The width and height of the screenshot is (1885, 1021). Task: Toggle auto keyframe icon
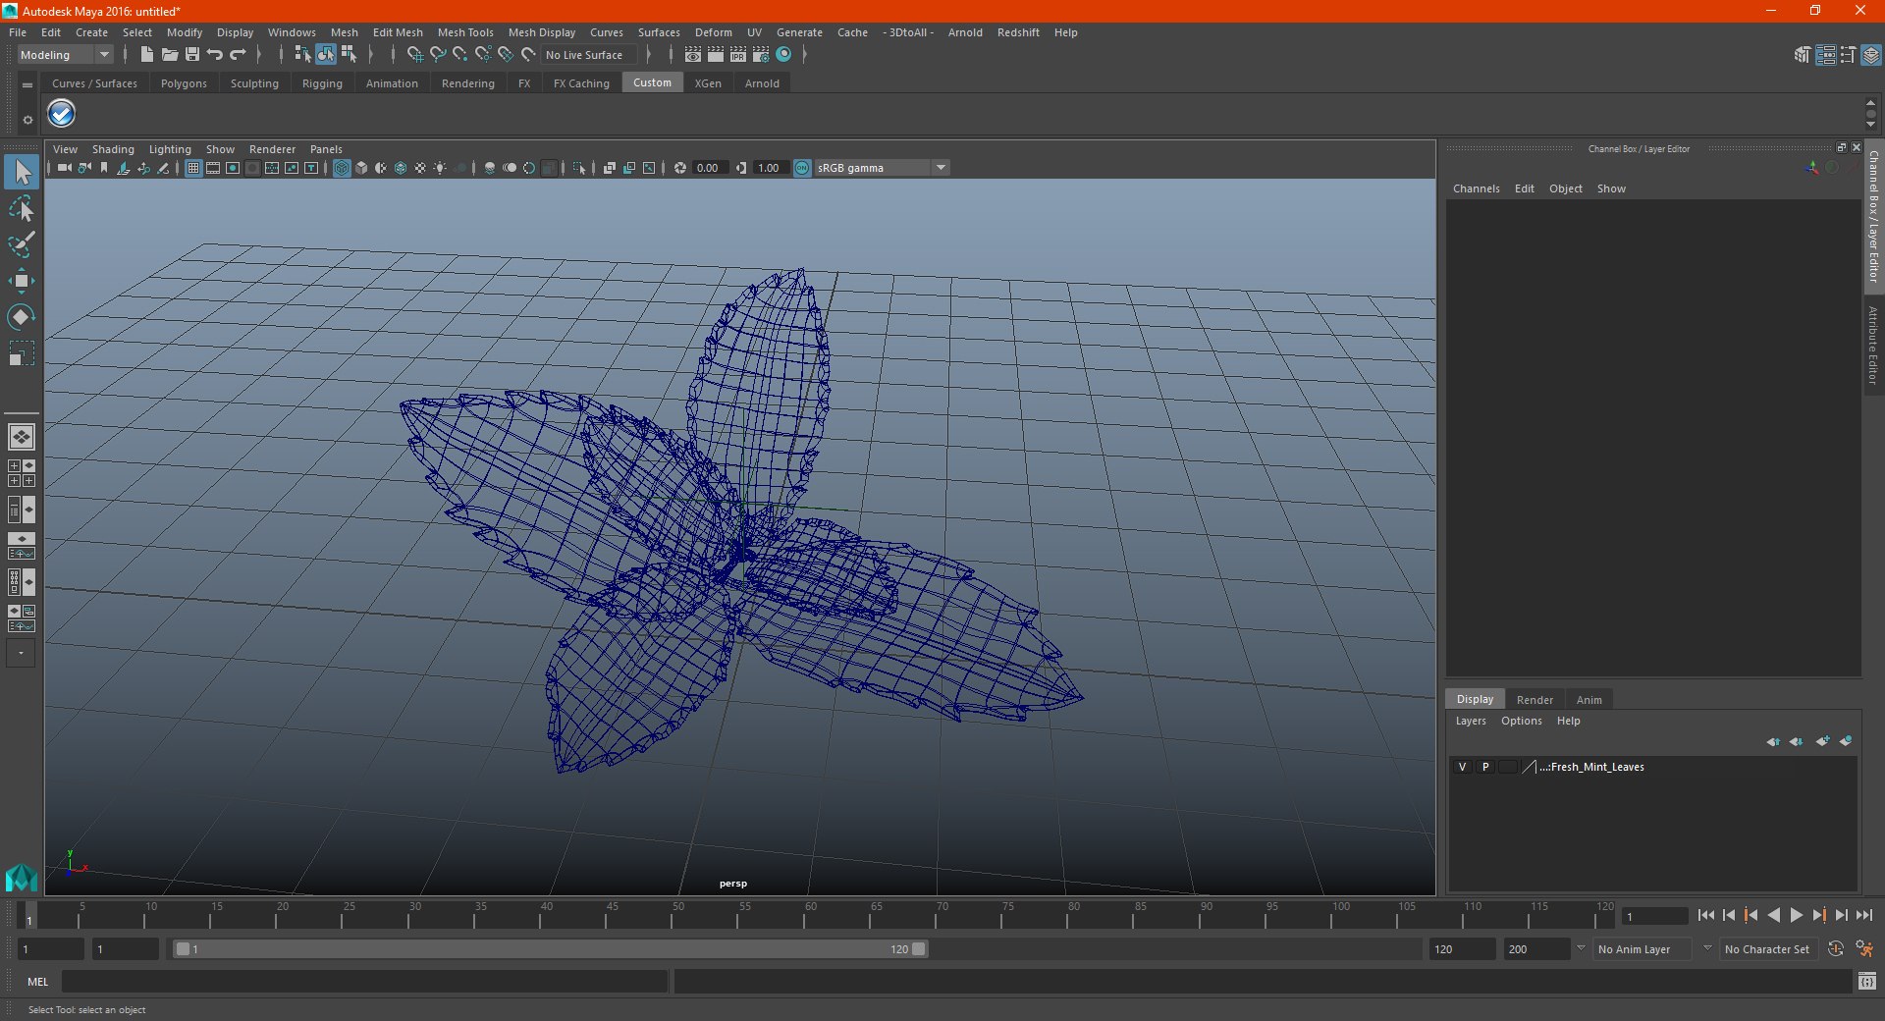pyautogui.click(x=1835, y=949)
